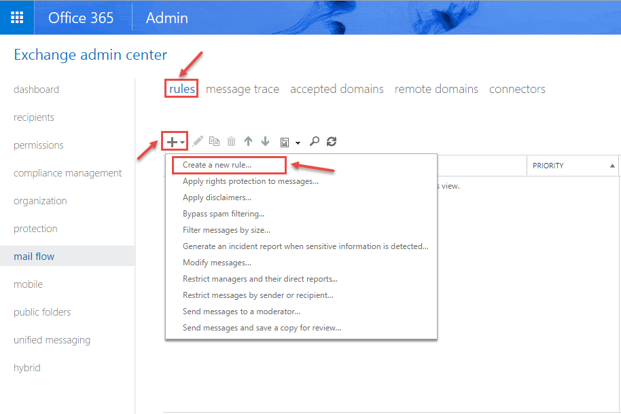Choose Filter messages by size...
This screenshot has height=414, width=621.
click(x=226, y=230)
